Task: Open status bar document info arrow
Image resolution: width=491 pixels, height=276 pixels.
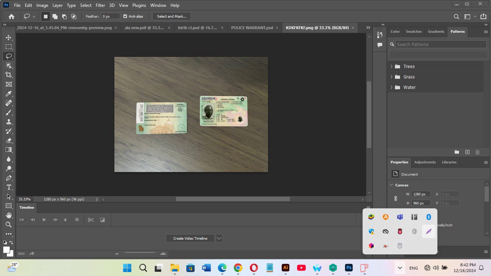Action: (x=96, y=199)
